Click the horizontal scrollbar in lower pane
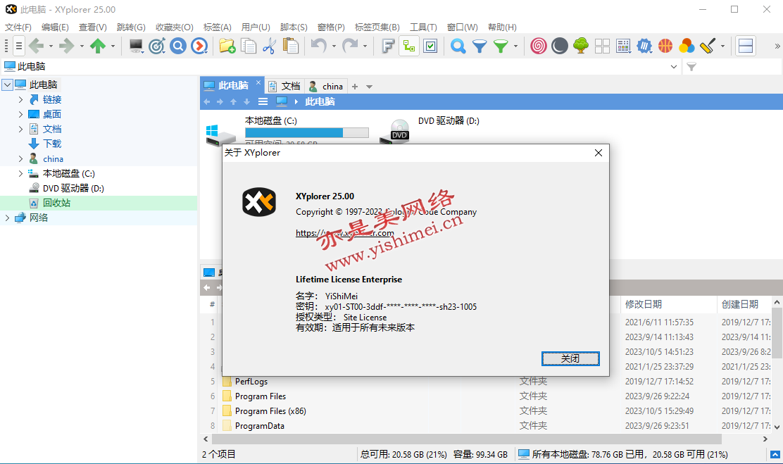Screen dimensions: 783x464 click(466, 439)
